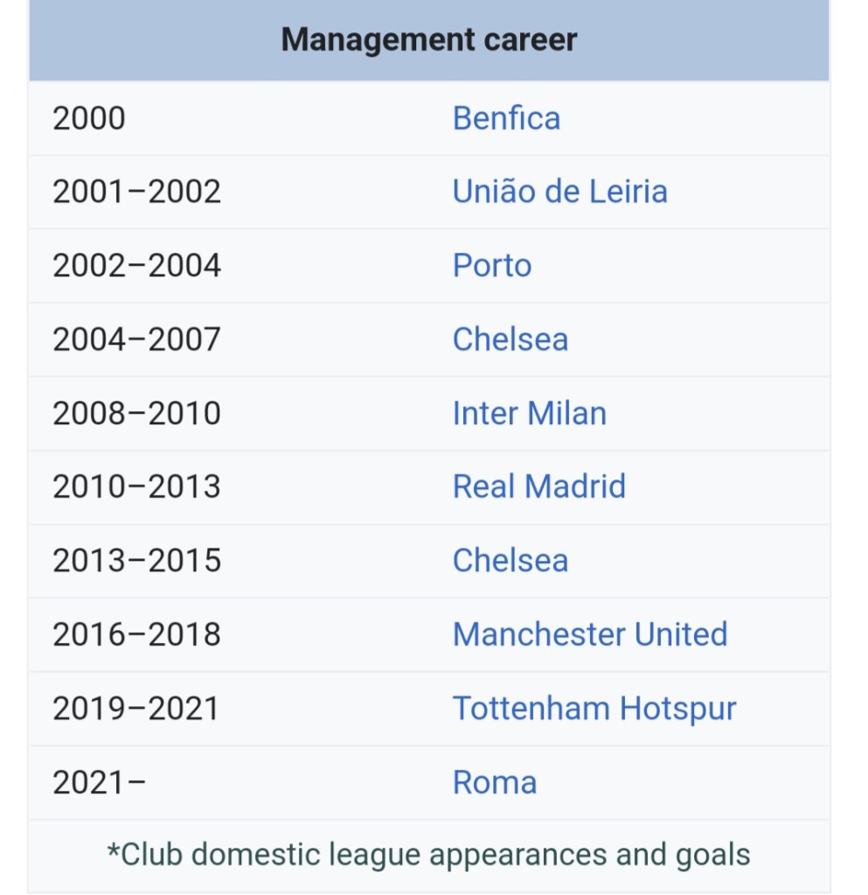Open Chelsea link in 2004–2007 row

coord(510,339)
